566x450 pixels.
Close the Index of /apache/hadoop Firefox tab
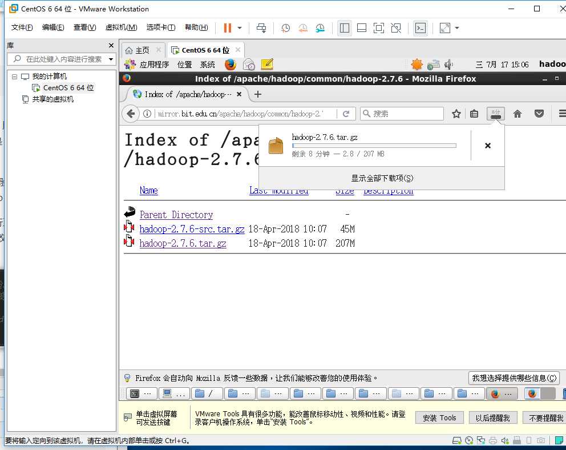click(239, 94)
